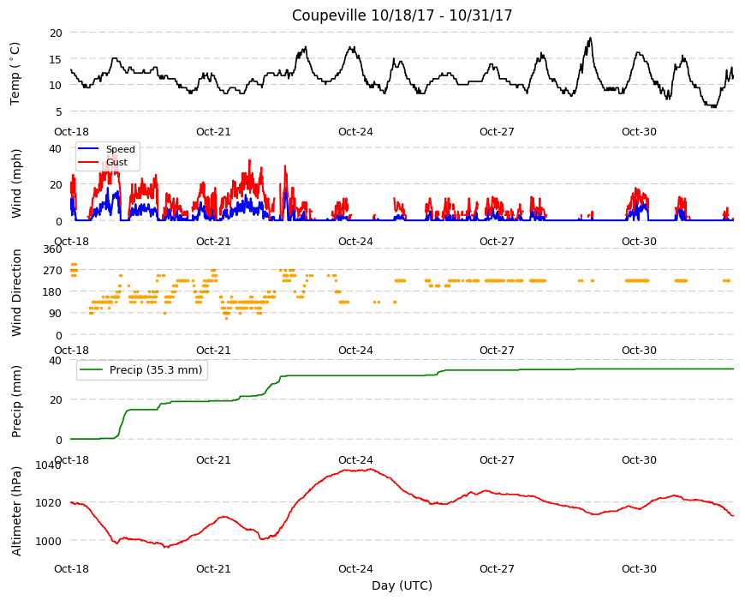Click Oct-21 tick under wind direction plot
Image resolution: width=745 pixels, height=600 pixels.
pos(213,350)
